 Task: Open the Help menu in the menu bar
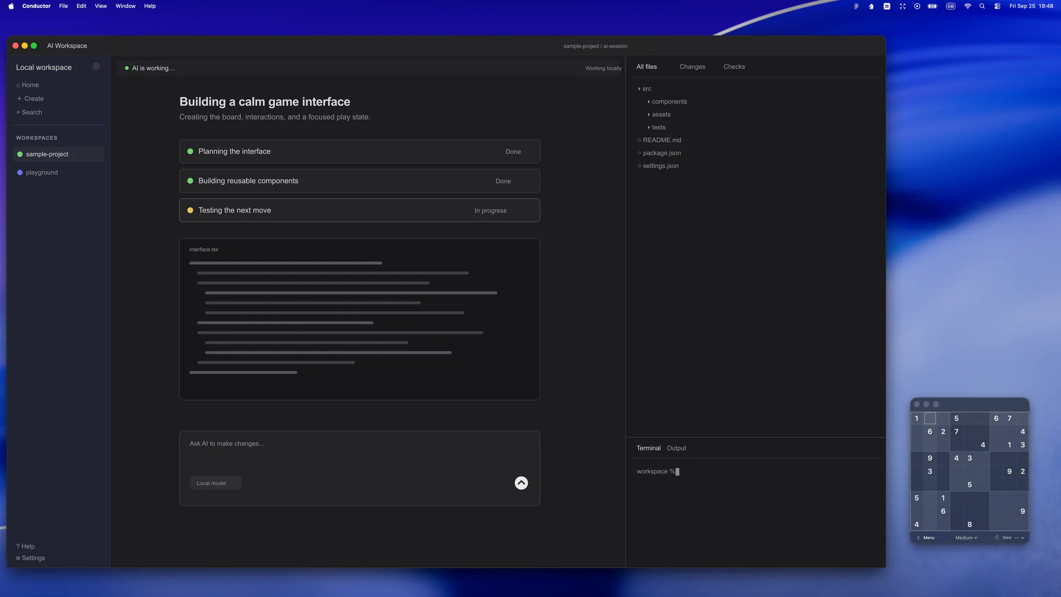150,6
